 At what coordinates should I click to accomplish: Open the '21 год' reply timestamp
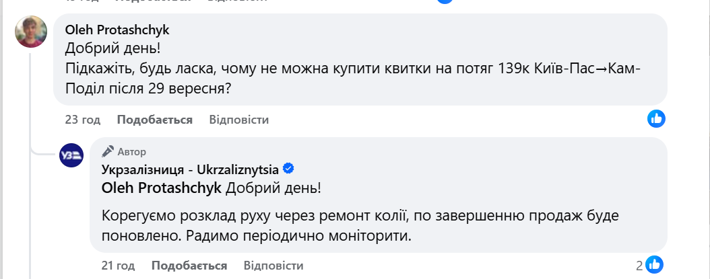point(117,265)
